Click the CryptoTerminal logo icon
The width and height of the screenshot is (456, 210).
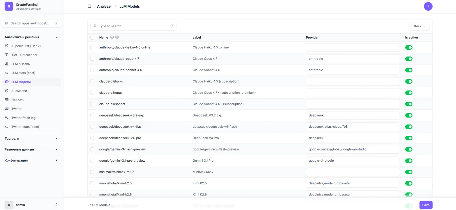(x=9, y=6)
